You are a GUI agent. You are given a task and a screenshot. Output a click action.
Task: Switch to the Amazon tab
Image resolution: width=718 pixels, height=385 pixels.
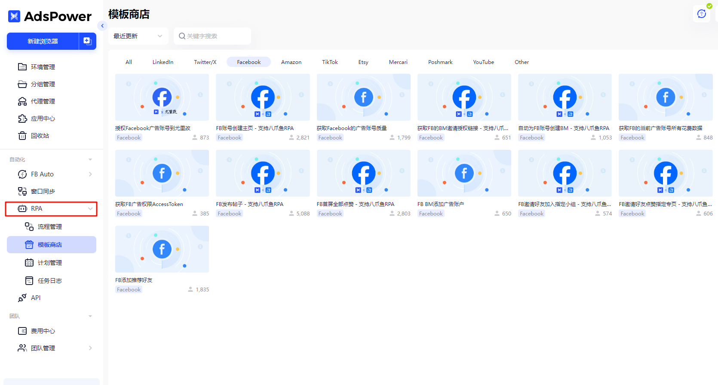[x=291, y=62]
